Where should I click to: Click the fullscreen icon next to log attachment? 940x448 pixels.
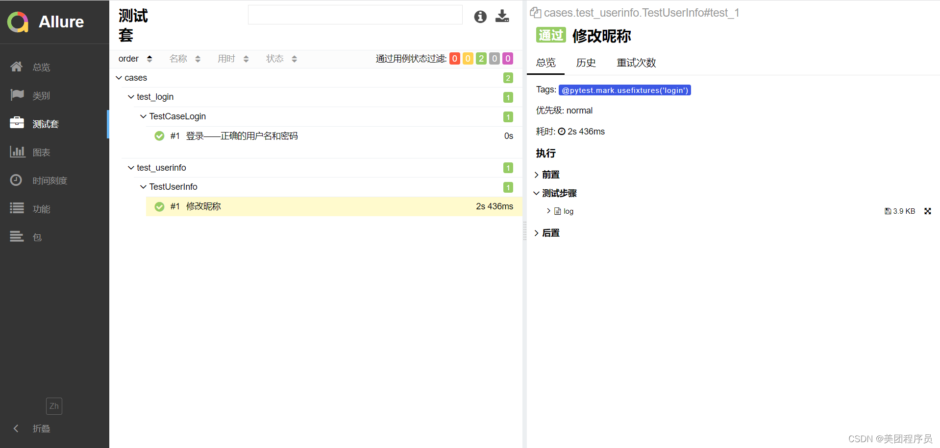tap(927, 211)
